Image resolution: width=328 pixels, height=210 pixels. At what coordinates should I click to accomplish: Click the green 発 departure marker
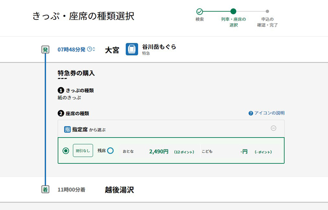tap(46, 50)
